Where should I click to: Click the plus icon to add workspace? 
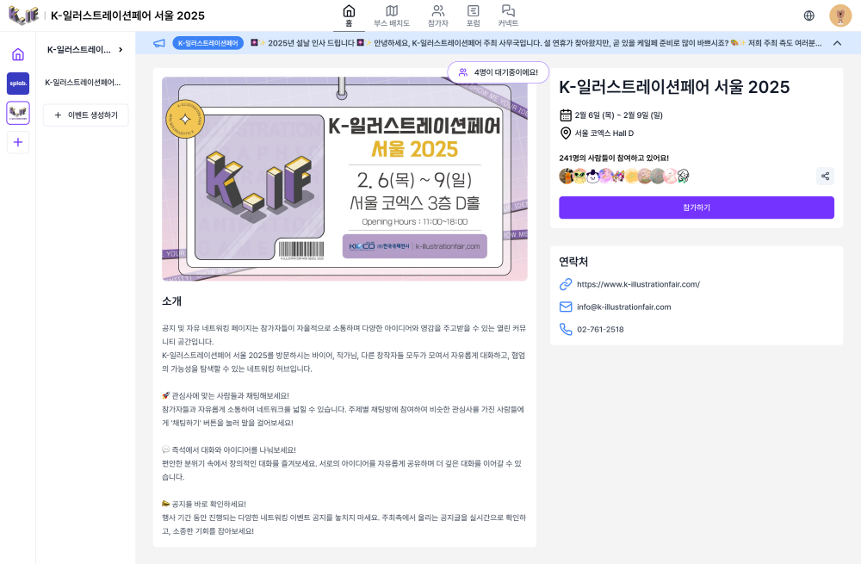pyautogui.click(x=18, y=142)
